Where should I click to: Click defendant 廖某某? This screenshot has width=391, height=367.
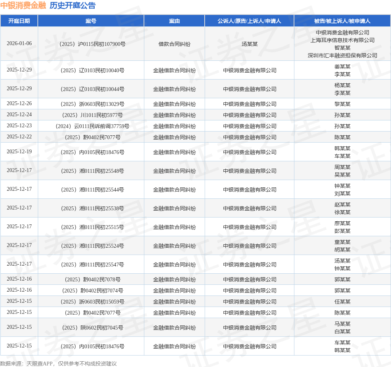point(343,223)
